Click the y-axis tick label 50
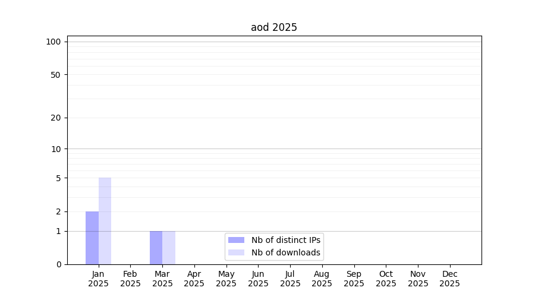 click(x=56, y=75)
